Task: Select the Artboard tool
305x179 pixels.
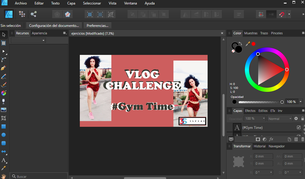Action: [x=4, y=43]
